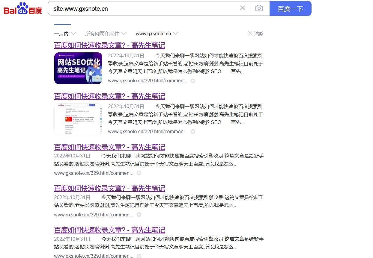Screen dimensions: 373x258
Task: Open the second result titled 百度如何快速收录文章
Action: pyautogui.click(x=109, y=96)
